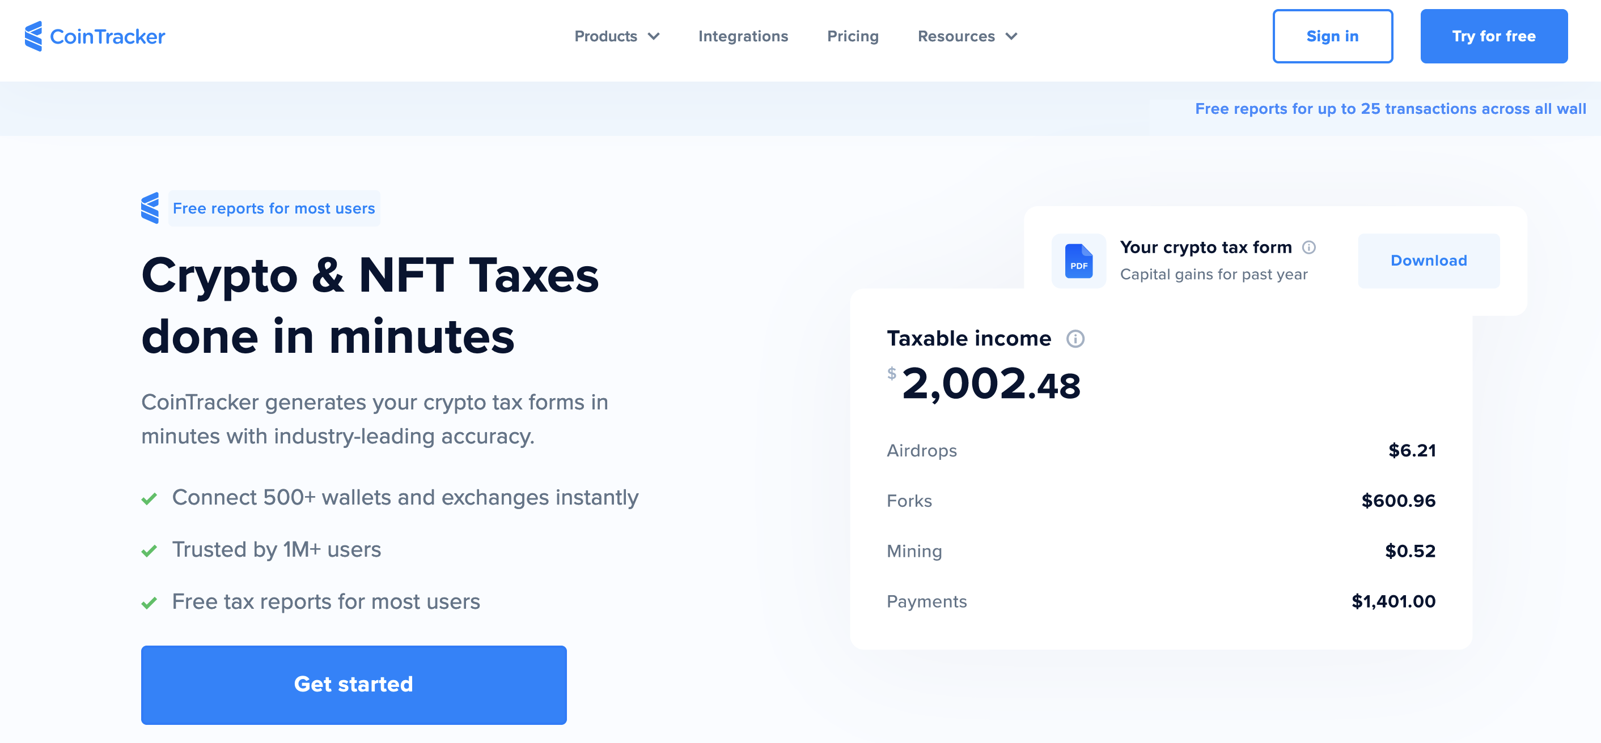The image size is (1601, 743).
Task: Click the third green checkmark icon
Action: (150, 601)
